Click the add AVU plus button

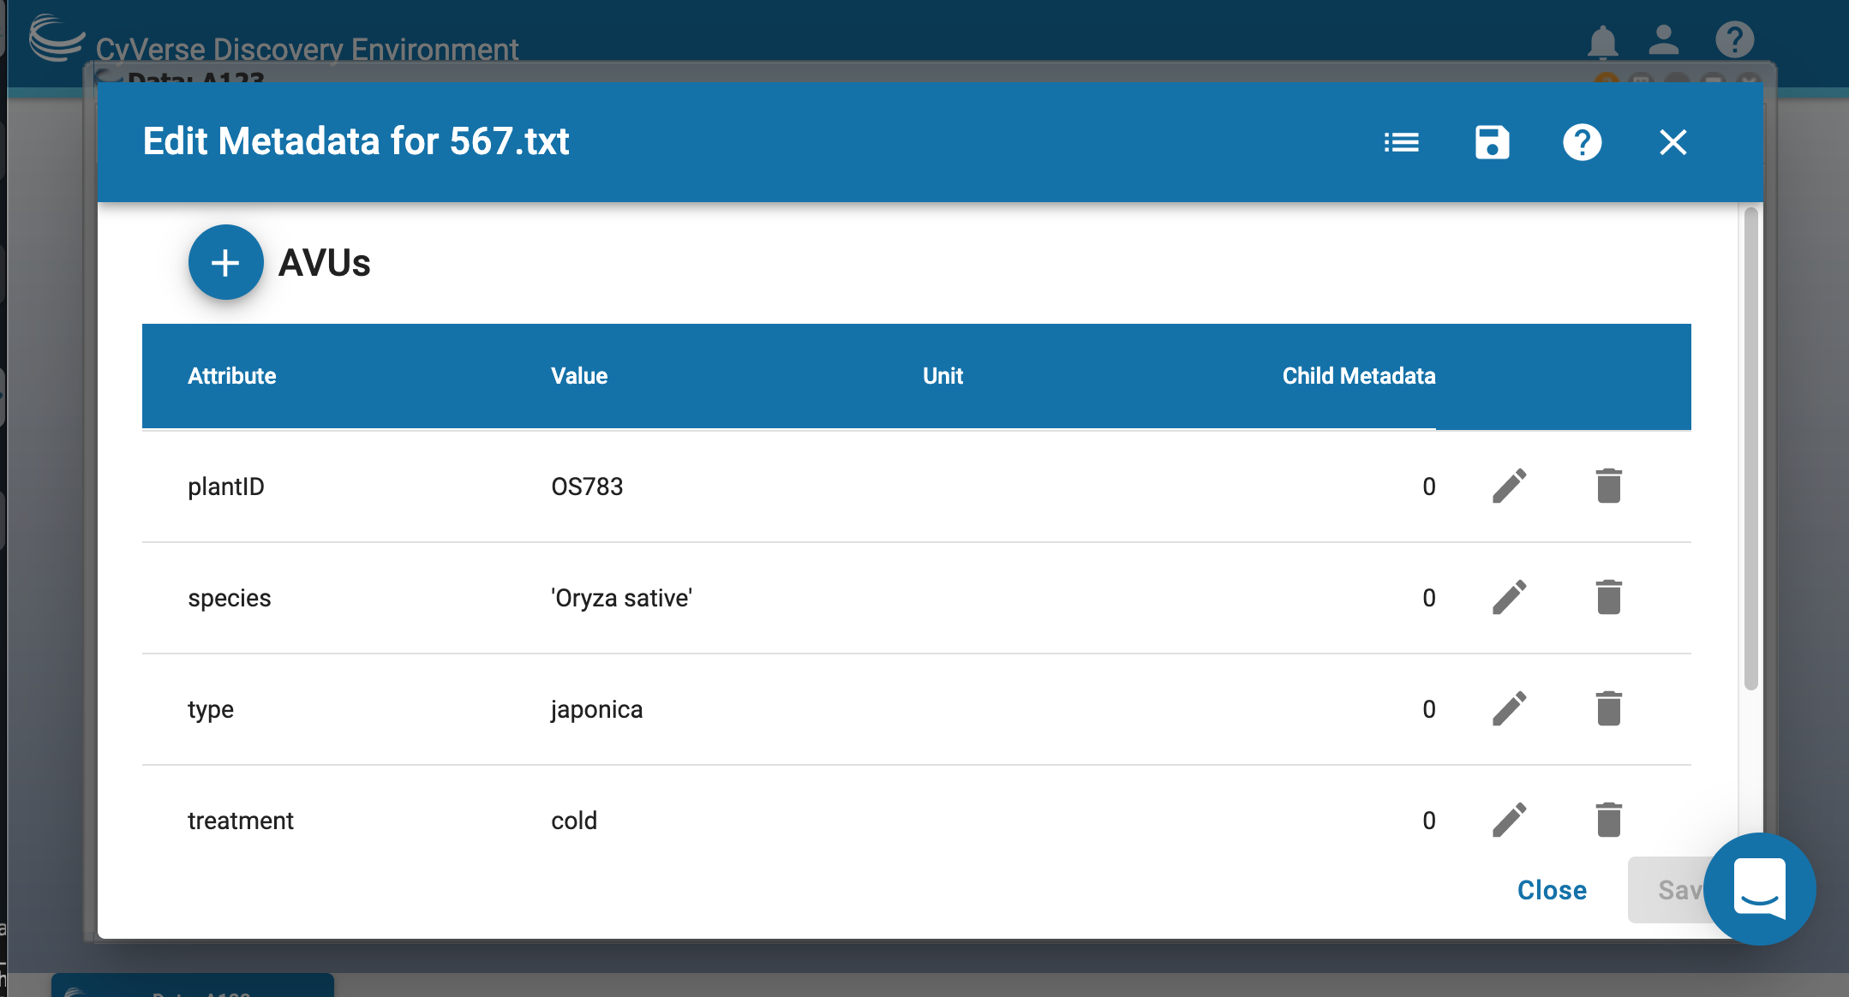225,262
